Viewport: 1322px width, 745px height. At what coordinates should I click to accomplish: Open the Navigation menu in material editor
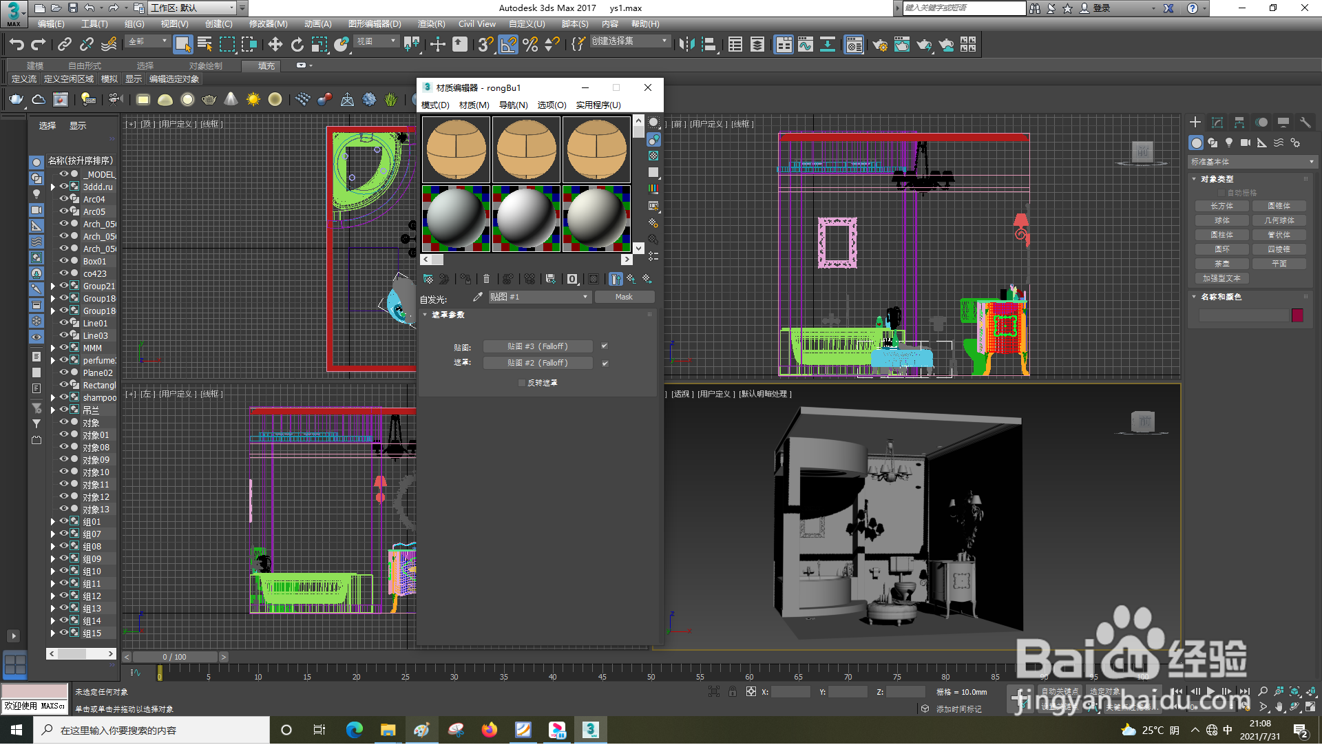(513, 105)
